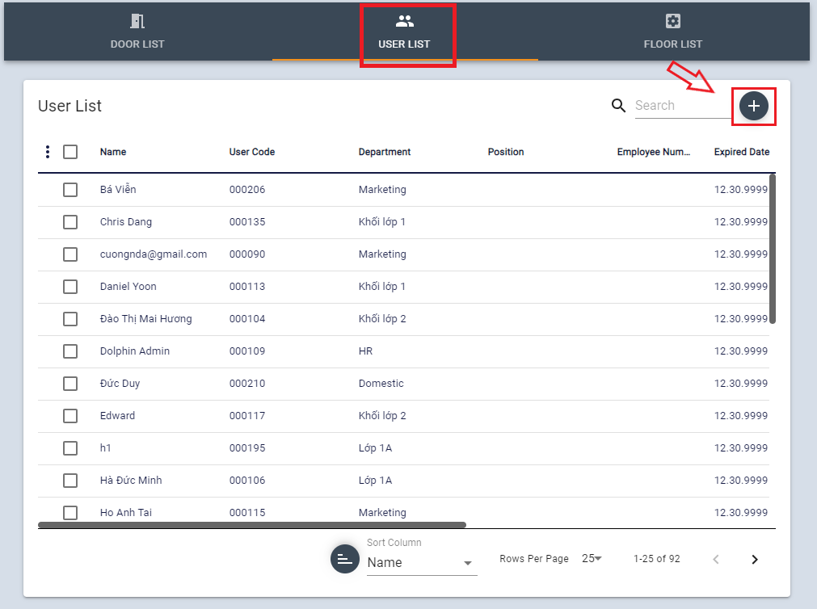Open the Sort Column Name dropdown
Screen dimensions: 817x609
click(x=421, y=563)
